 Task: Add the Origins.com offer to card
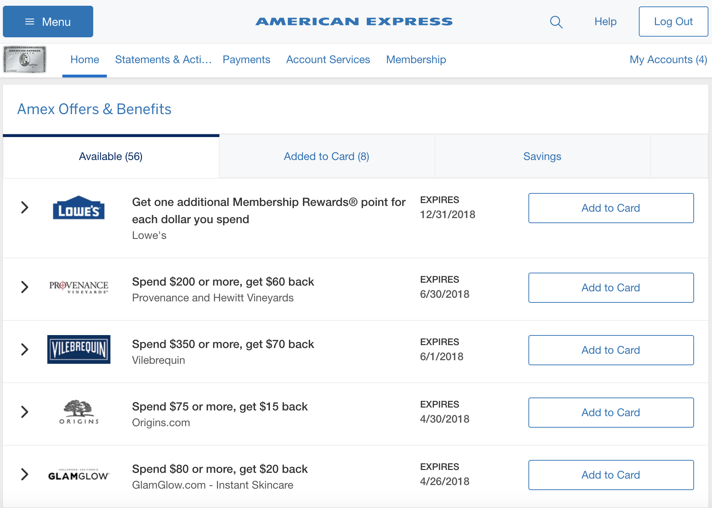(x=611, y=413)
